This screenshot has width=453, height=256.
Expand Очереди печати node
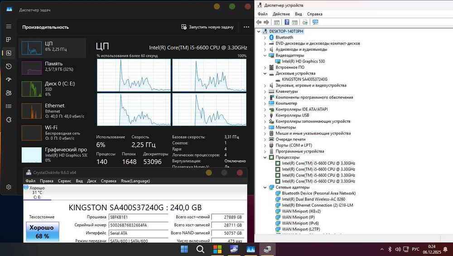tap(265, 139)
